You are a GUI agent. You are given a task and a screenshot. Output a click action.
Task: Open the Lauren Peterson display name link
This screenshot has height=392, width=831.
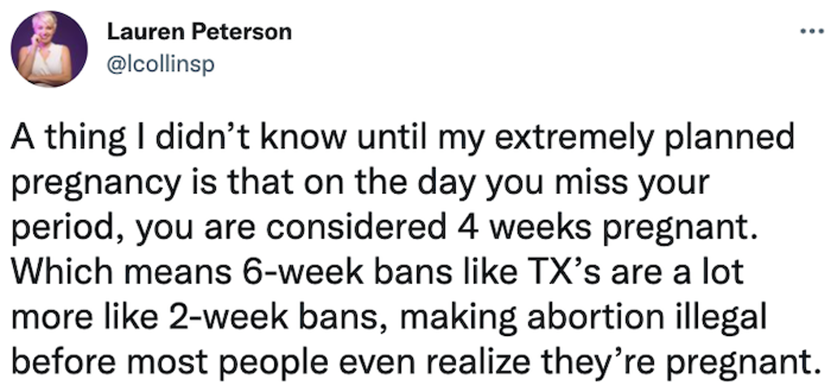coord(200,32)
